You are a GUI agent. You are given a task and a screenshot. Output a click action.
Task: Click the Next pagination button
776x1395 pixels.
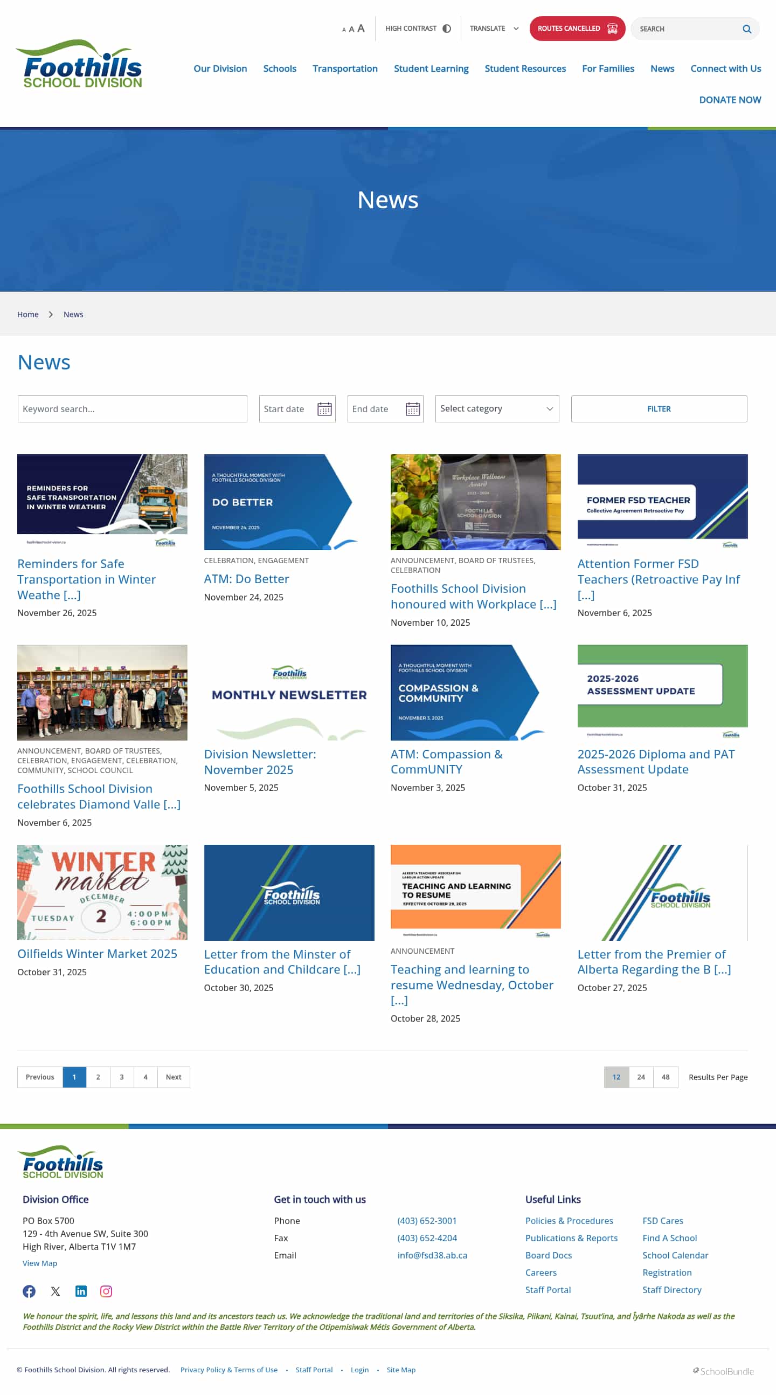click(174, 1077)
